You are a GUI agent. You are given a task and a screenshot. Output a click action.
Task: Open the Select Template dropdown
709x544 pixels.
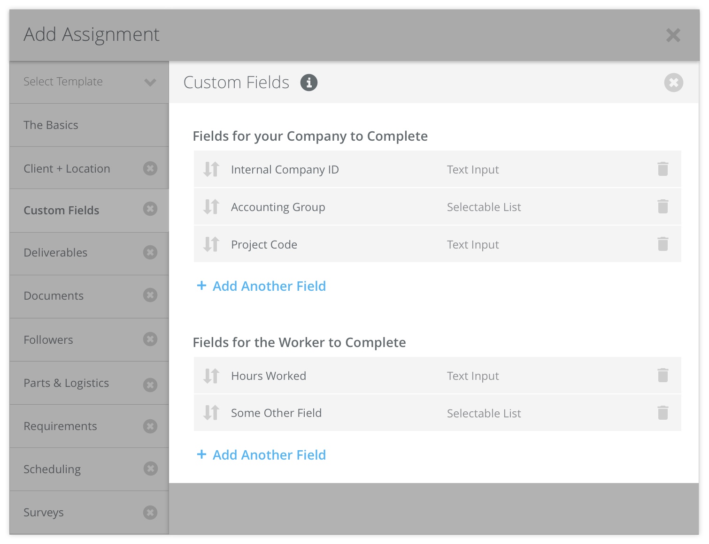(89, 82)
